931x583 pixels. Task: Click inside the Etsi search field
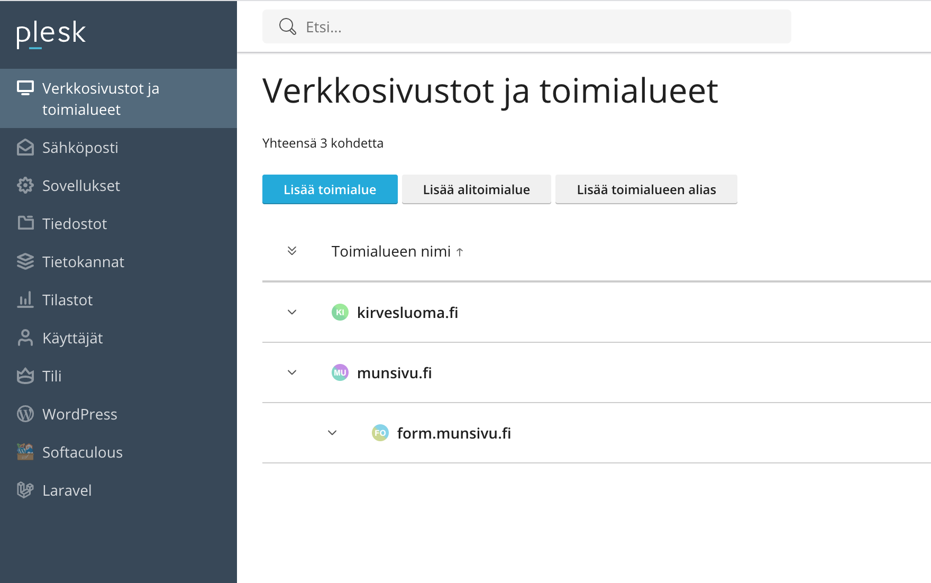pos(526,26)
